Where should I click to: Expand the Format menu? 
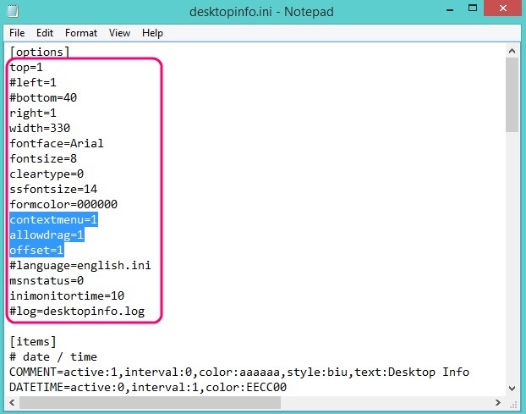tap(81, 33)
